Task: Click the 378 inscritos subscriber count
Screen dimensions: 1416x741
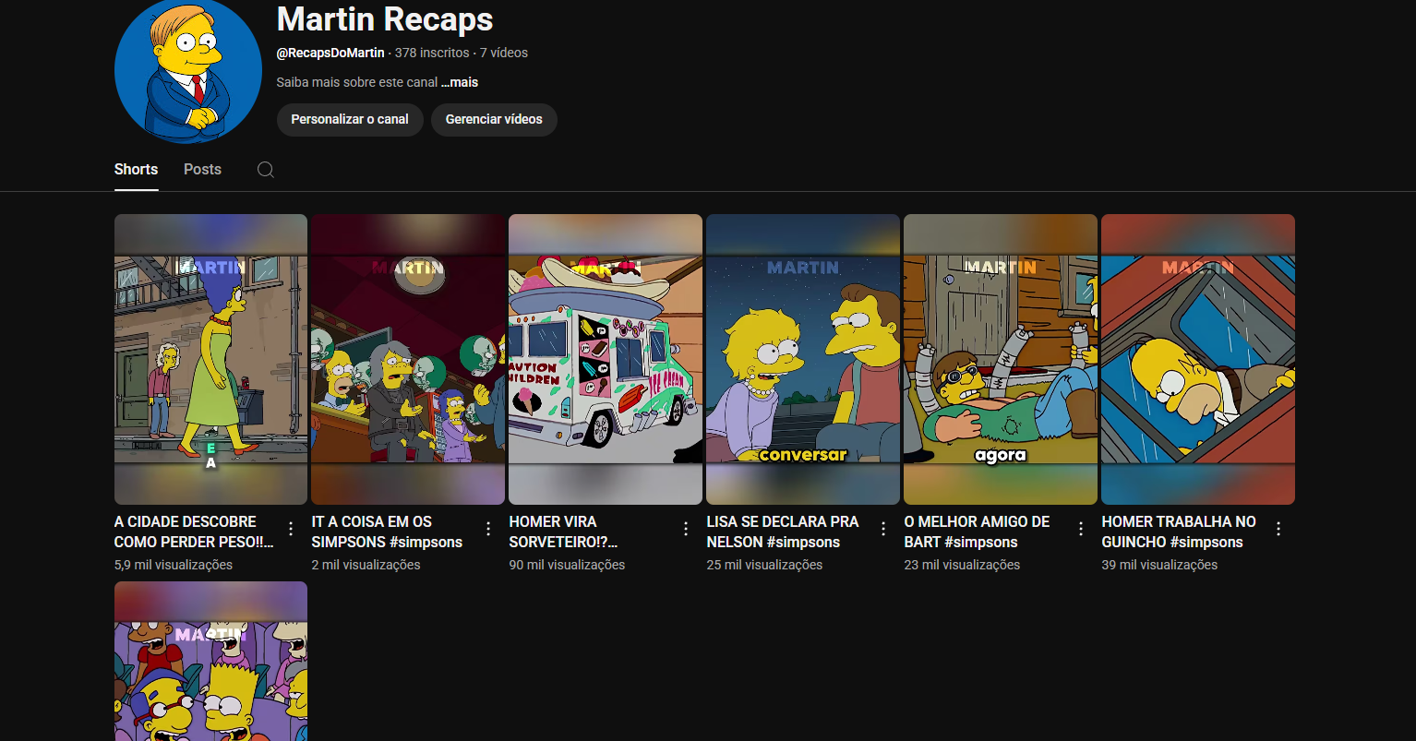Action: 432,54
